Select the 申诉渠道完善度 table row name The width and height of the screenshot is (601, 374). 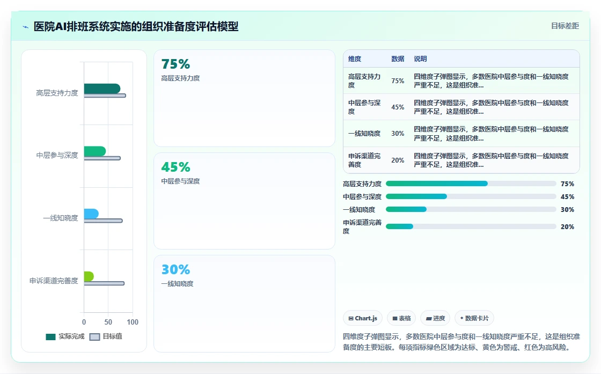364,160
